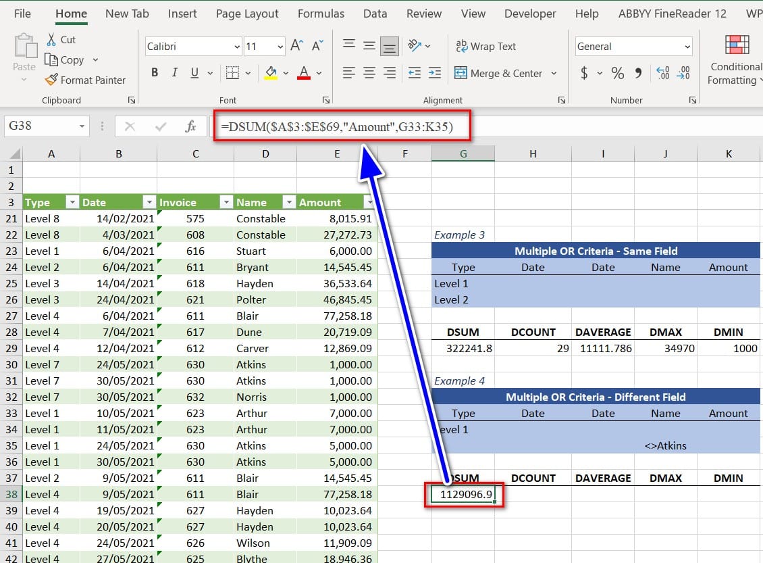Toggle Bold formatting

click(155, 73)
